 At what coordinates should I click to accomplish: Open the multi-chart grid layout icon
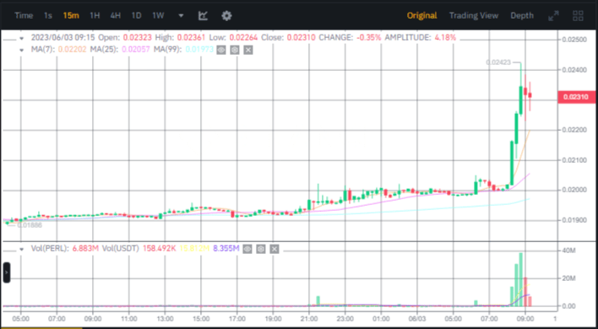tap(578, 16)
